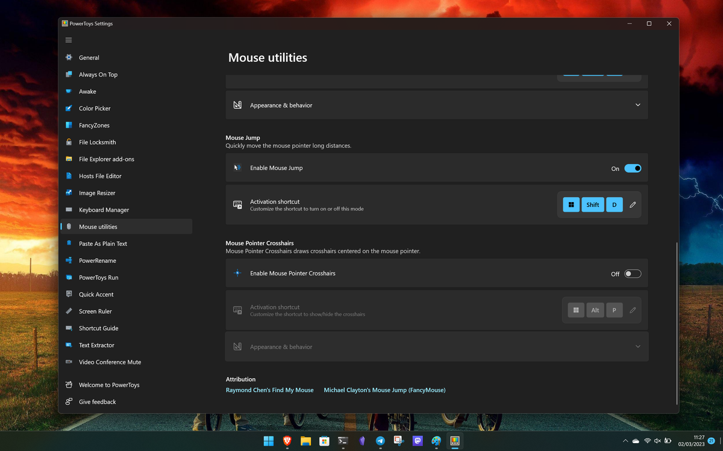Enable Mouse Pointer Crosshairs
This screenshot has height=451, width=723.
[633, 273]
